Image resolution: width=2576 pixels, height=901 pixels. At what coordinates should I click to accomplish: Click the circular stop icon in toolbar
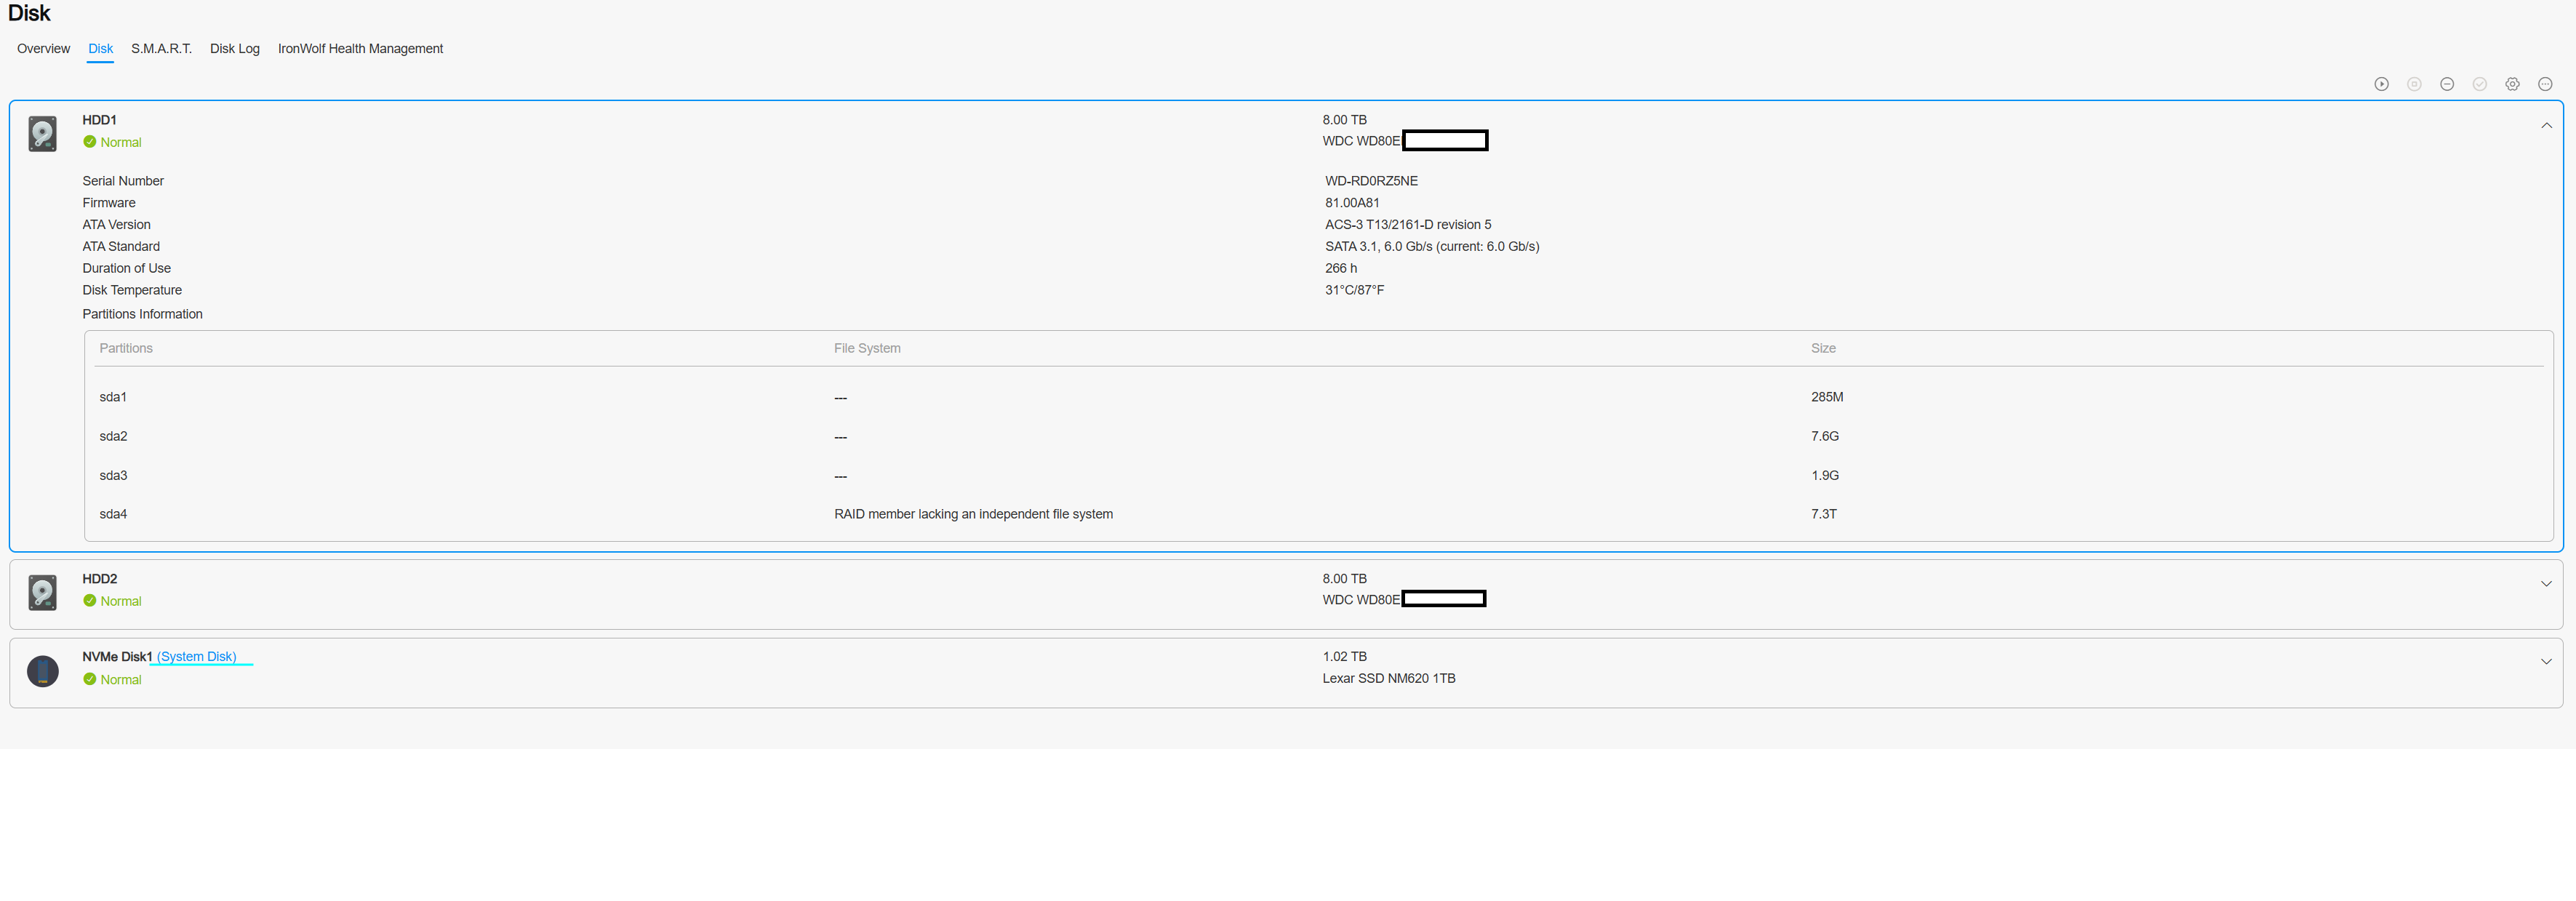[2414, 84]
